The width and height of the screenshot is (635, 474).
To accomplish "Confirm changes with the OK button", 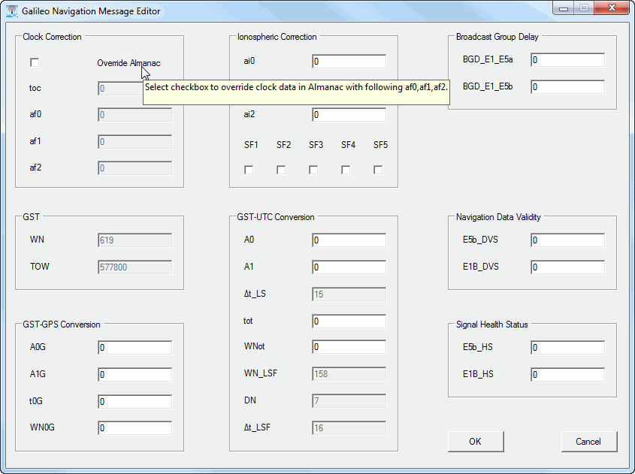I will click(476, 442).
